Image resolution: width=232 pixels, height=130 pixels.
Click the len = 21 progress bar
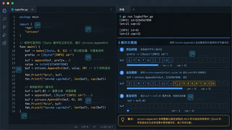coord(155,88)
